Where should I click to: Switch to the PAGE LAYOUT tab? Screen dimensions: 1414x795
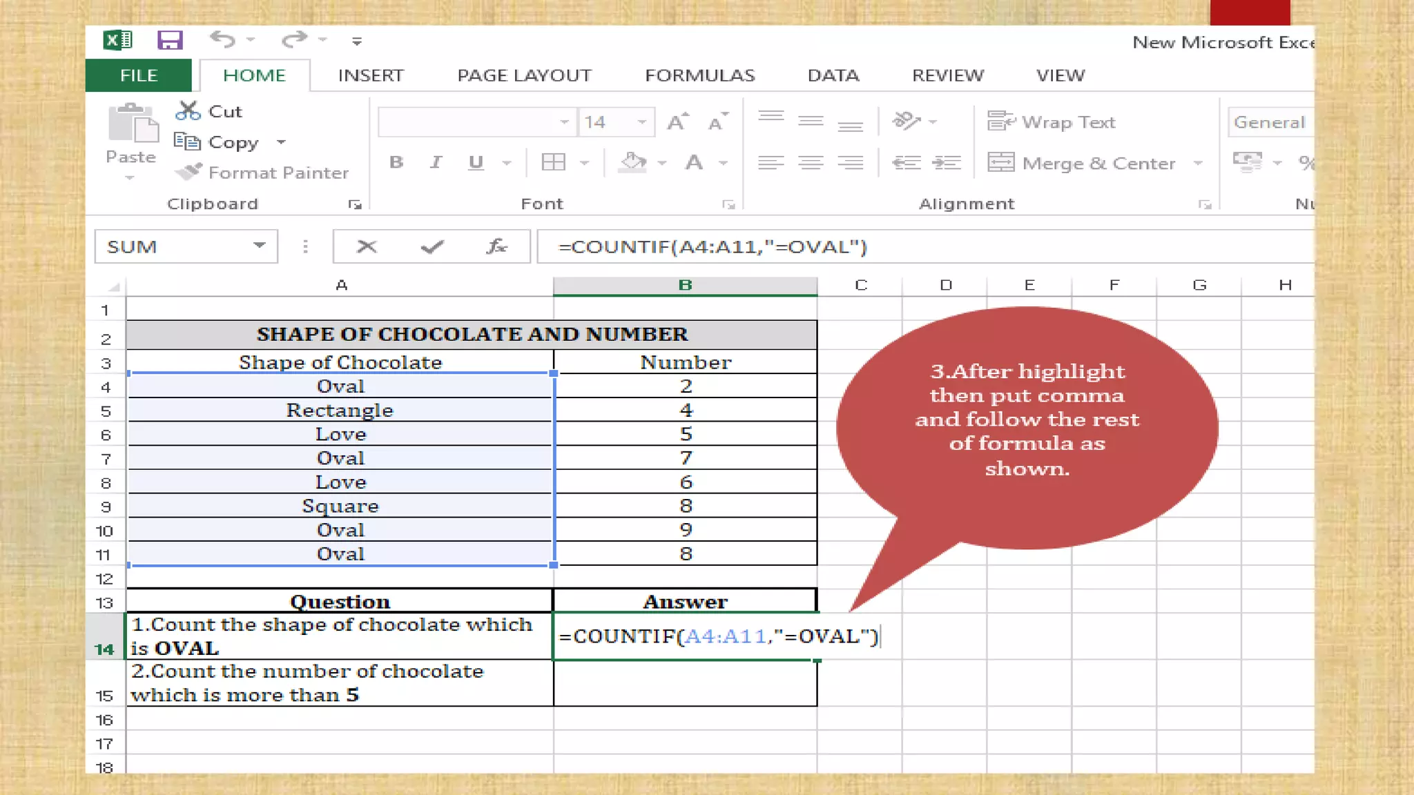coord(524,75)
